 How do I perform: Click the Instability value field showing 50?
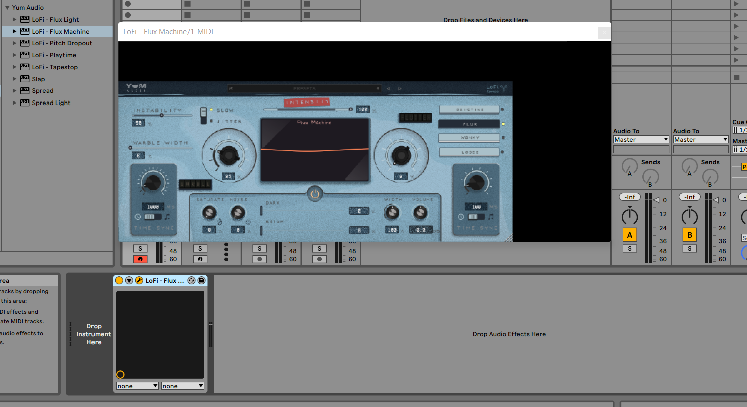tap(139, 123)
